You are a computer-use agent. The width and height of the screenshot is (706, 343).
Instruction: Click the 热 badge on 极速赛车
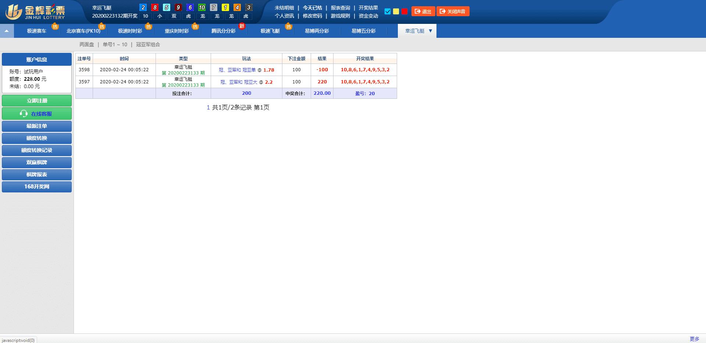[x=55, y=26]
